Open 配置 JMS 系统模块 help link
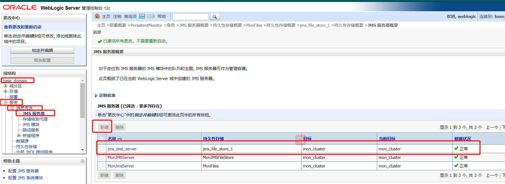The height and width of the screenshot is (184, 505). click(25, 178)
